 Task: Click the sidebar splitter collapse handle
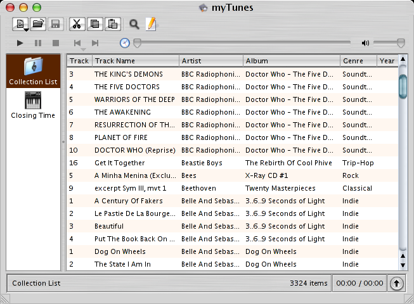coord(63,142)
